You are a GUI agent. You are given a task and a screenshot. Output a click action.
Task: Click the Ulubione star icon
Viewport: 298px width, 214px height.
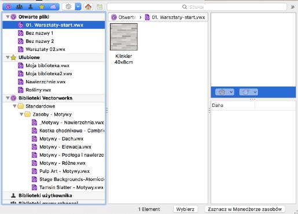(13, 57)
